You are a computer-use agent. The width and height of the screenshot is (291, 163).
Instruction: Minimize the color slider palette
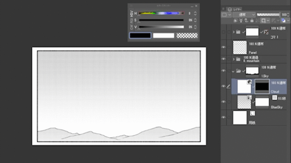192,6
